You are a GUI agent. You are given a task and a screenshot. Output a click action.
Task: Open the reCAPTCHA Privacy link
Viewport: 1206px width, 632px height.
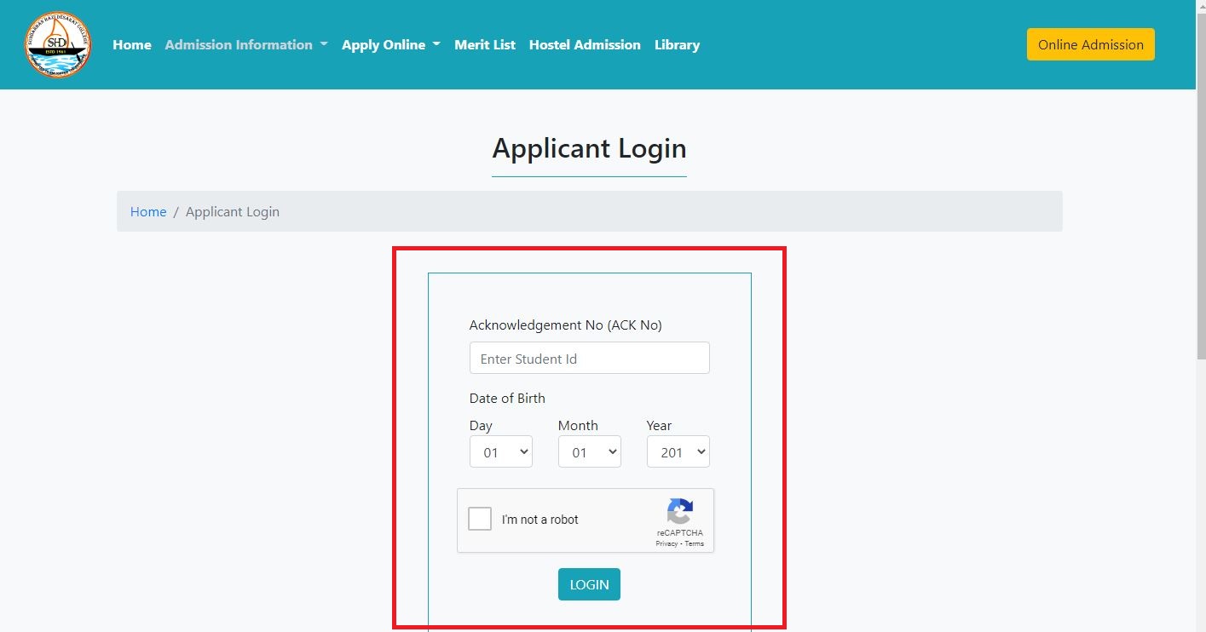[666, 543]
